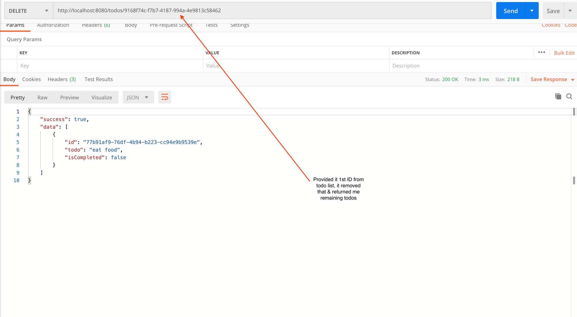Open the three-dots column options

tap(542, 52)
